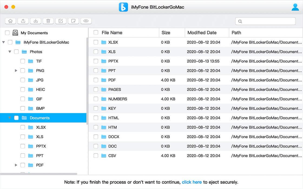
Task: Click the sidebar vertical scrollbar
Action: 87,81
